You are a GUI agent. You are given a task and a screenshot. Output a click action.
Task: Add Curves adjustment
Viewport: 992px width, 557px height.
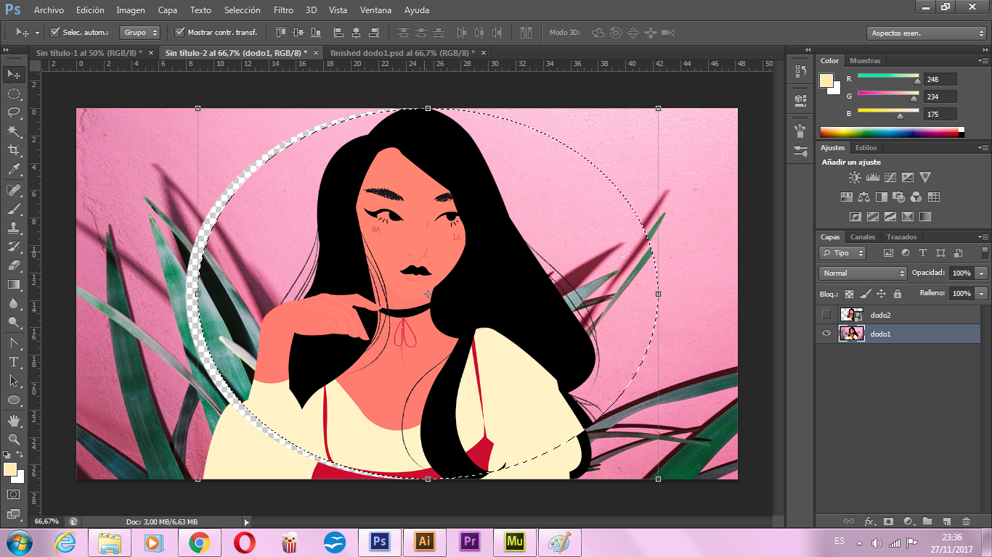click(x=890, y=177)
